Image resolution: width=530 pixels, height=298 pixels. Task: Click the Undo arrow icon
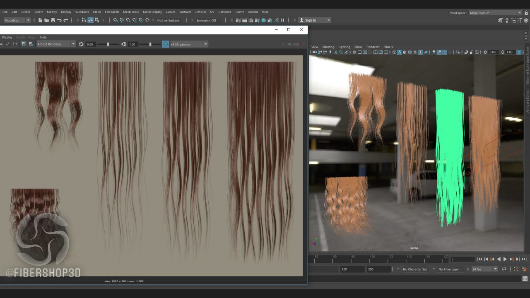pyautogui.click(x=59, y=20)
